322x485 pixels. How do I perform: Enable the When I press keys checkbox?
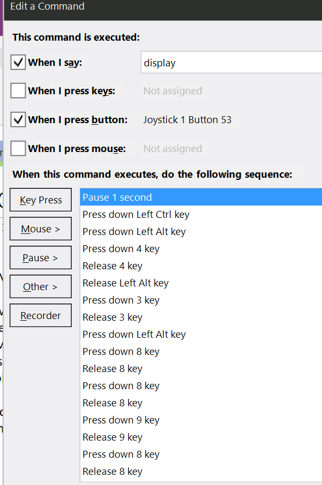coord(18,90)
